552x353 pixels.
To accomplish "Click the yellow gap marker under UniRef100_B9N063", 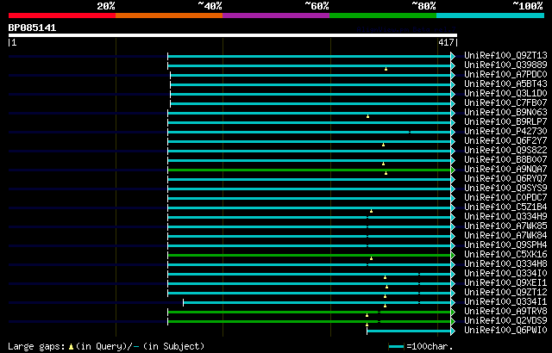I will pyautogui.click(x=367, y=116).
